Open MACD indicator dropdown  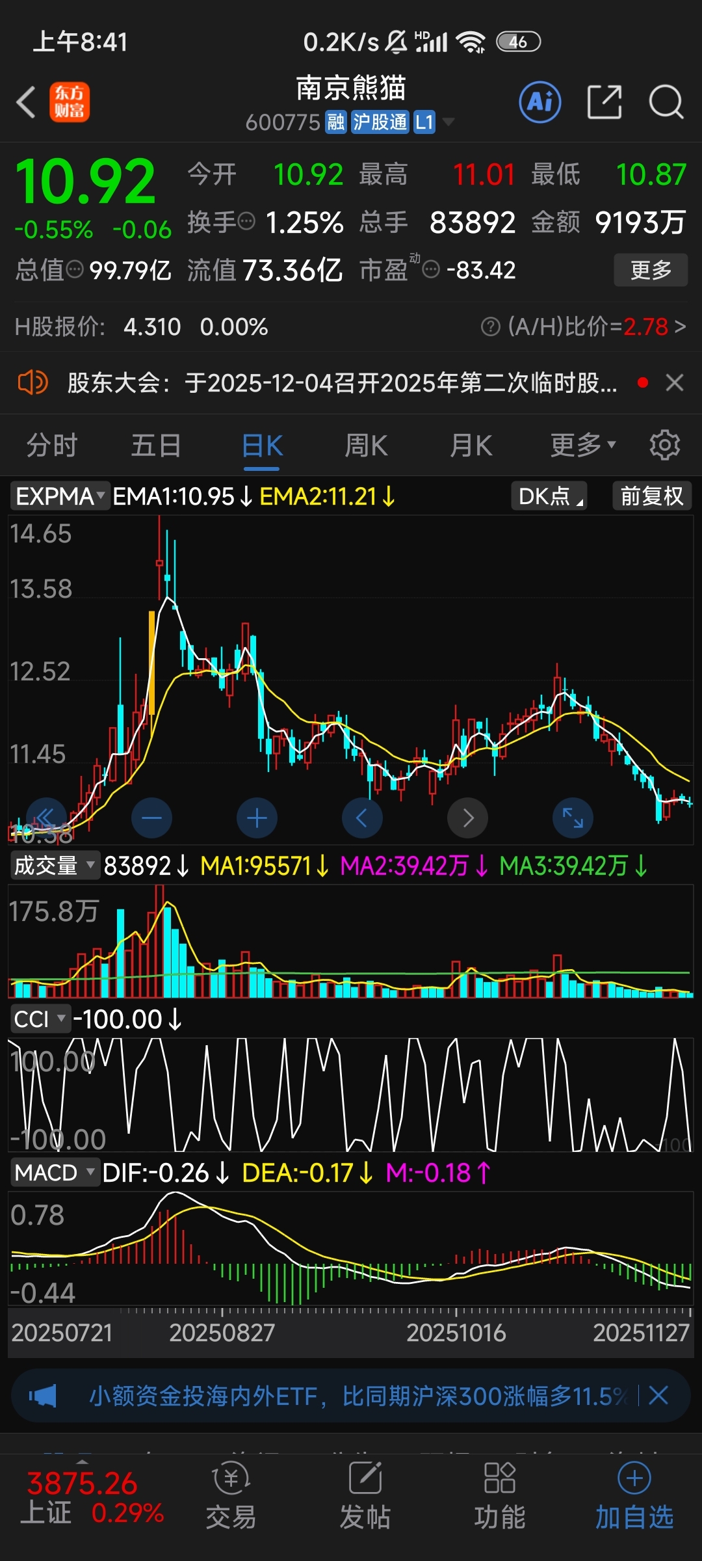pyautogui.click(x=55, y=1173)
